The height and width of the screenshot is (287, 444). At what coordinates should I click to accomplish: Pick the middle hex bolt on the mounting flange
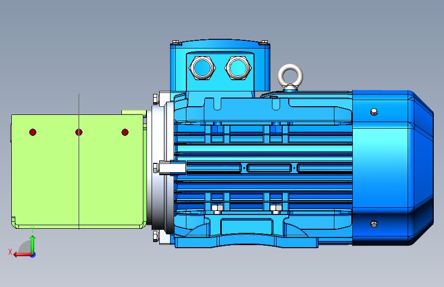click(156, 168)
